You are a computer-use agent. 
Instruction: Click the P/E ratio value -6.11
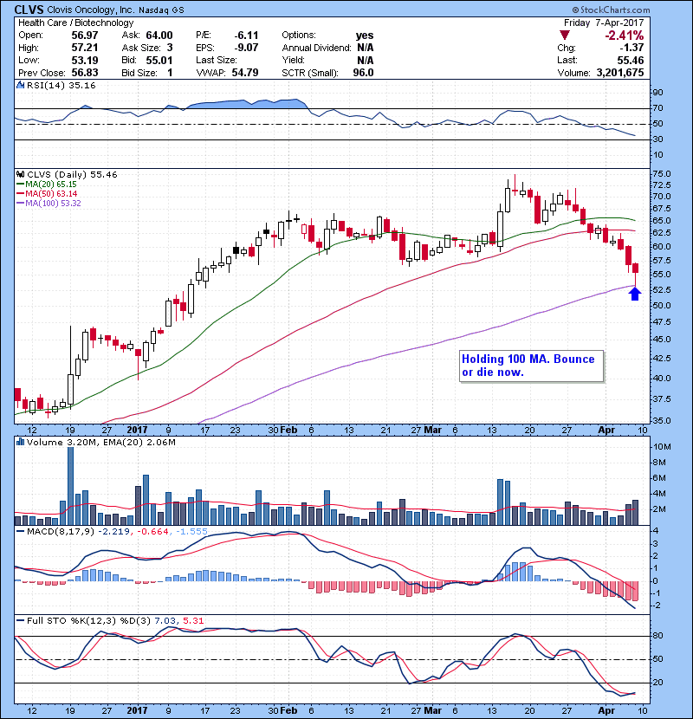tap(246, 36)
